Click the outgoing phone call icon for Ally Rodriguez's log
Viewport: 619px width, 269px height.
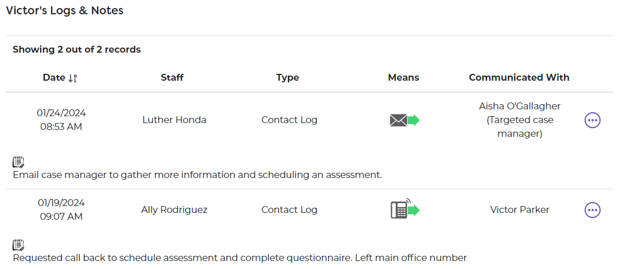(x=404, y=209)
